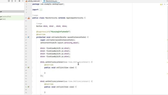This screenshot has height=95, width=168.
Task: Click fold end marker on line 30
Action: pos(32,76)
